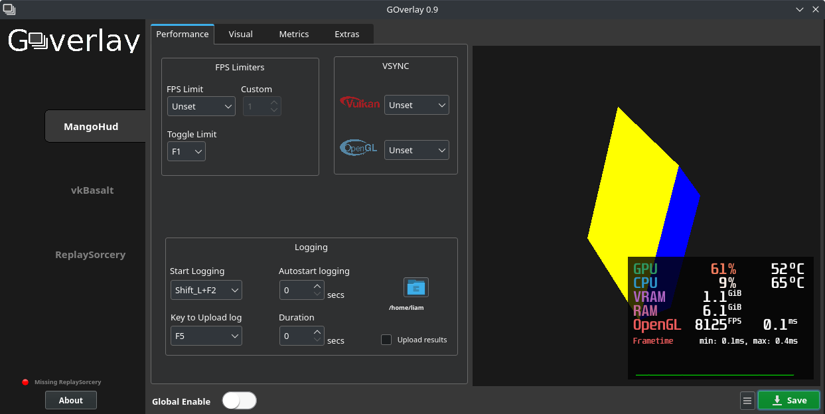
Task: Click the About button
Action: coord(71,400)
